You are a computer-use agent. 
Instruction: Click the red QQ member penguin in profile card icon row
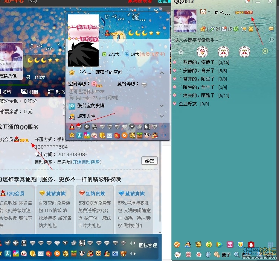point(72,127)
